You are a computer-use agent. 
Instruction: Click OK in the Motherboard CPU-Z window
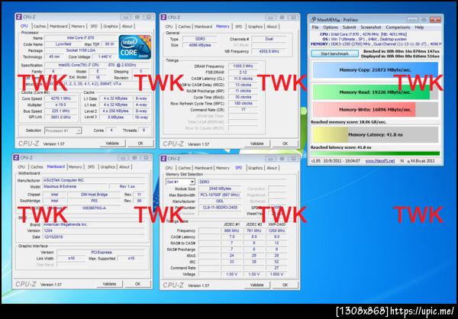[137, 284]
